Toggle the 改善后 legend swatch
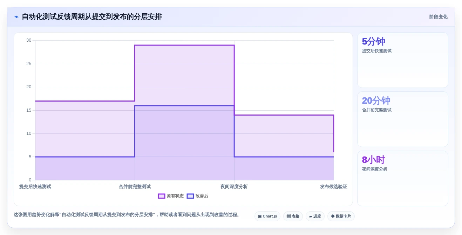 click(190, 196)
